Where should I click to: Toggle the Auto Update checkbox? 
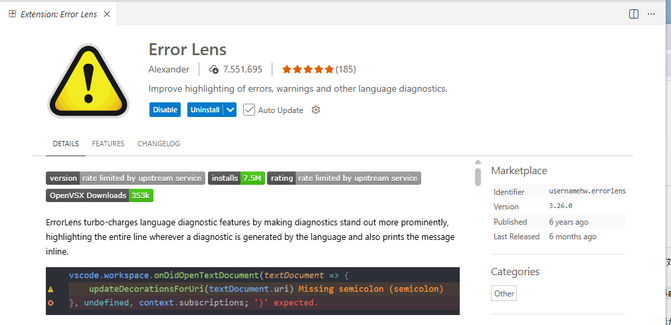(x=249, y=110)
